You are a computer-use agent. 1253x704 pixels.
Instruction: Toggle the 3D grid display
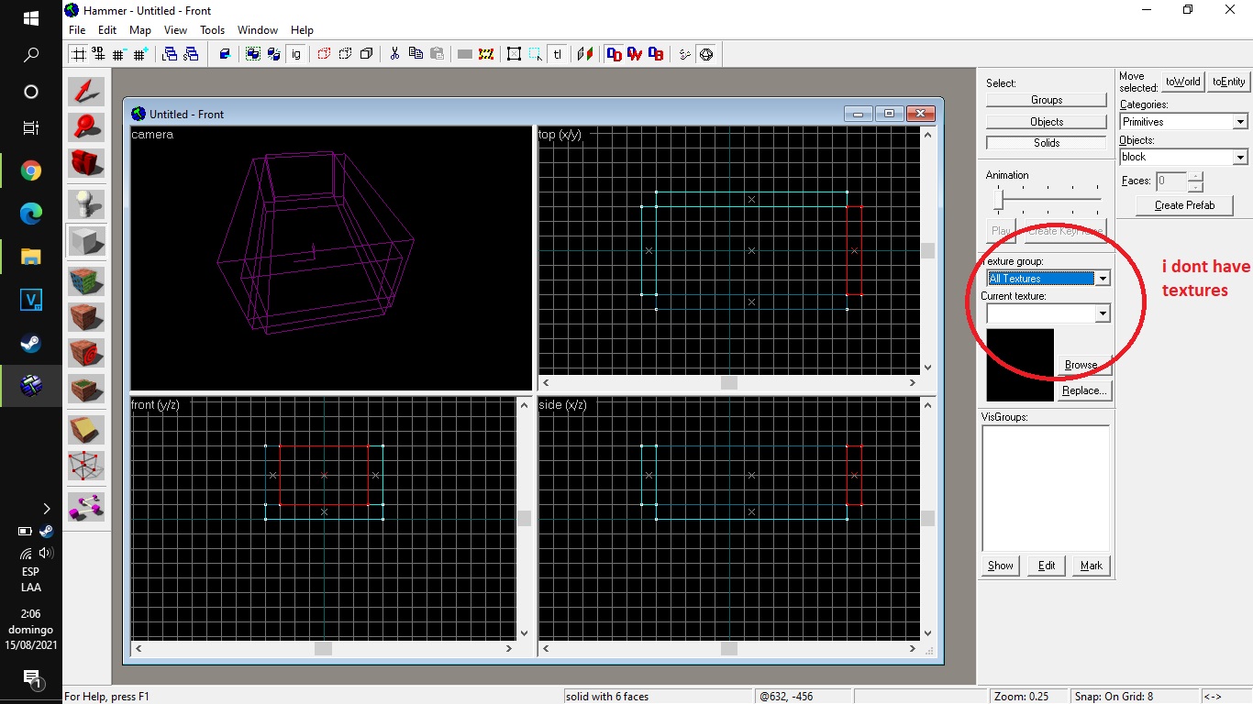[98, 54]
